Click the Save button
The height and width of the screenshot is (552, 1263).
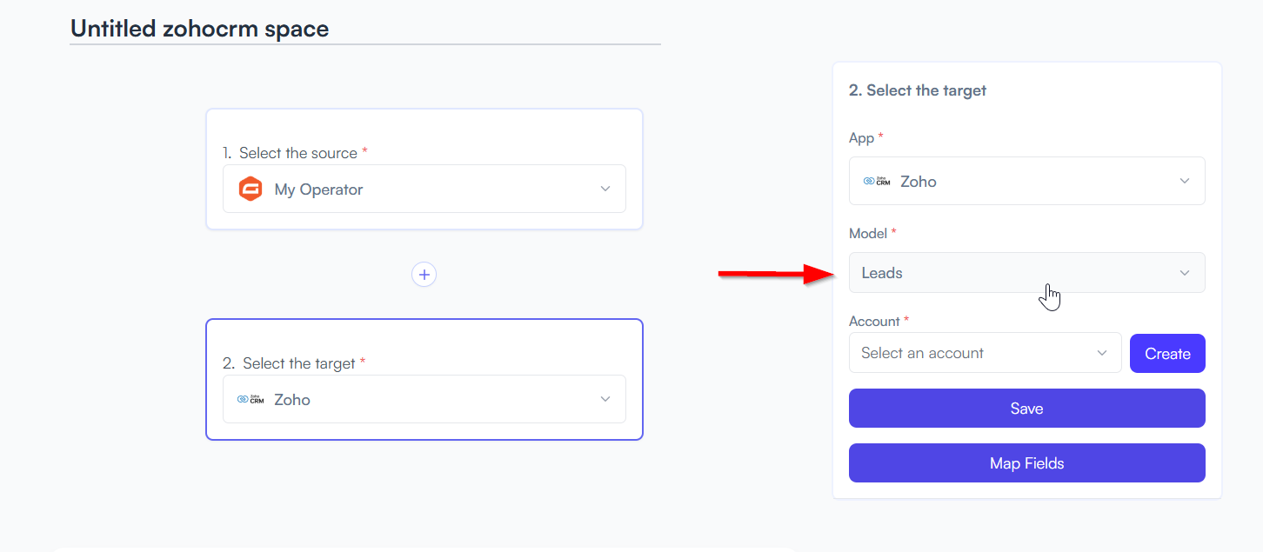click(1027, 409)
